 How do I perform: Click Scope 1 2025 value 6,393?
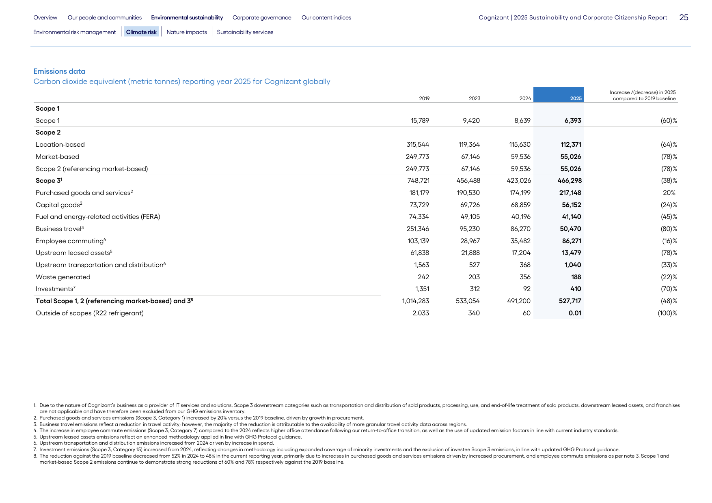click(573, 121)
